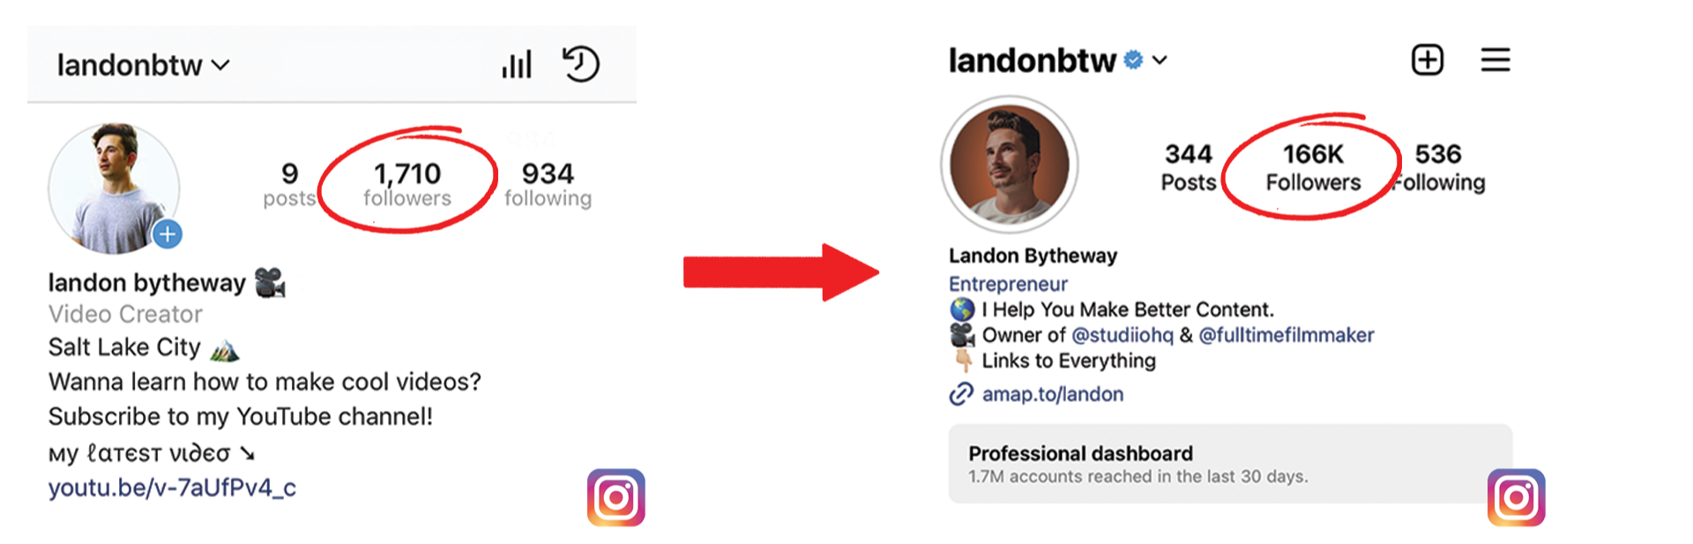Open the hamburger menu icon

(1495, 60)
